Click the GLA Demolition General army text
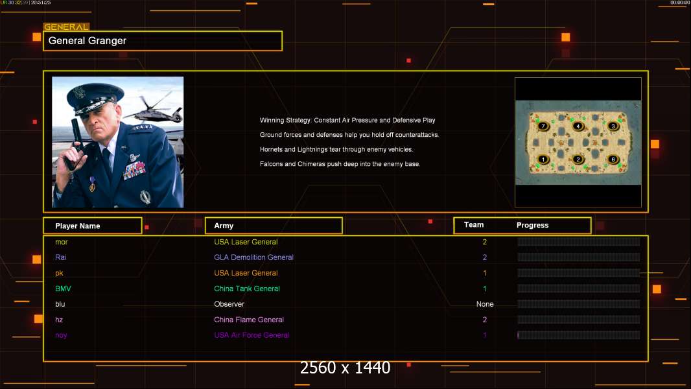 pyautogui.click(x=253, y=257)
